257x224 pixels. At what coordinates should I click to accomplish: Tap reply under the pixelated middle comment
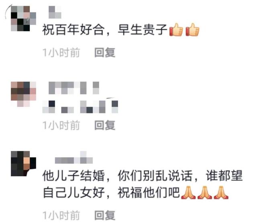[105, 125]
